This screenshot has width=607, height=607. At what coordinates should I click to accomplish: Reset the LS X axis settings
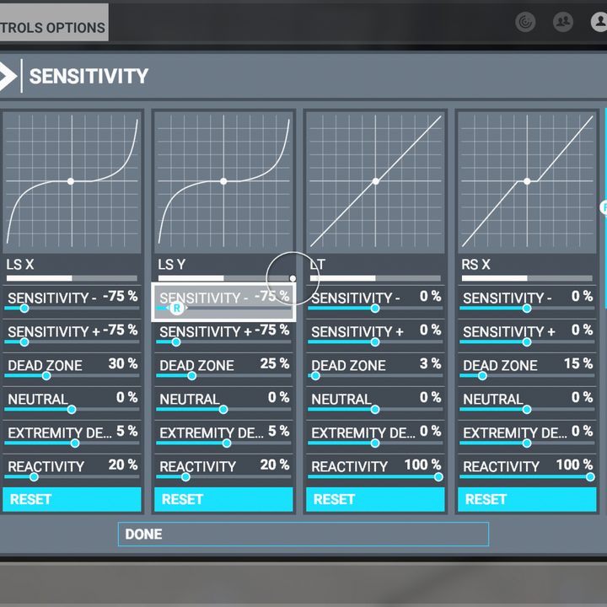click(72, 499)
